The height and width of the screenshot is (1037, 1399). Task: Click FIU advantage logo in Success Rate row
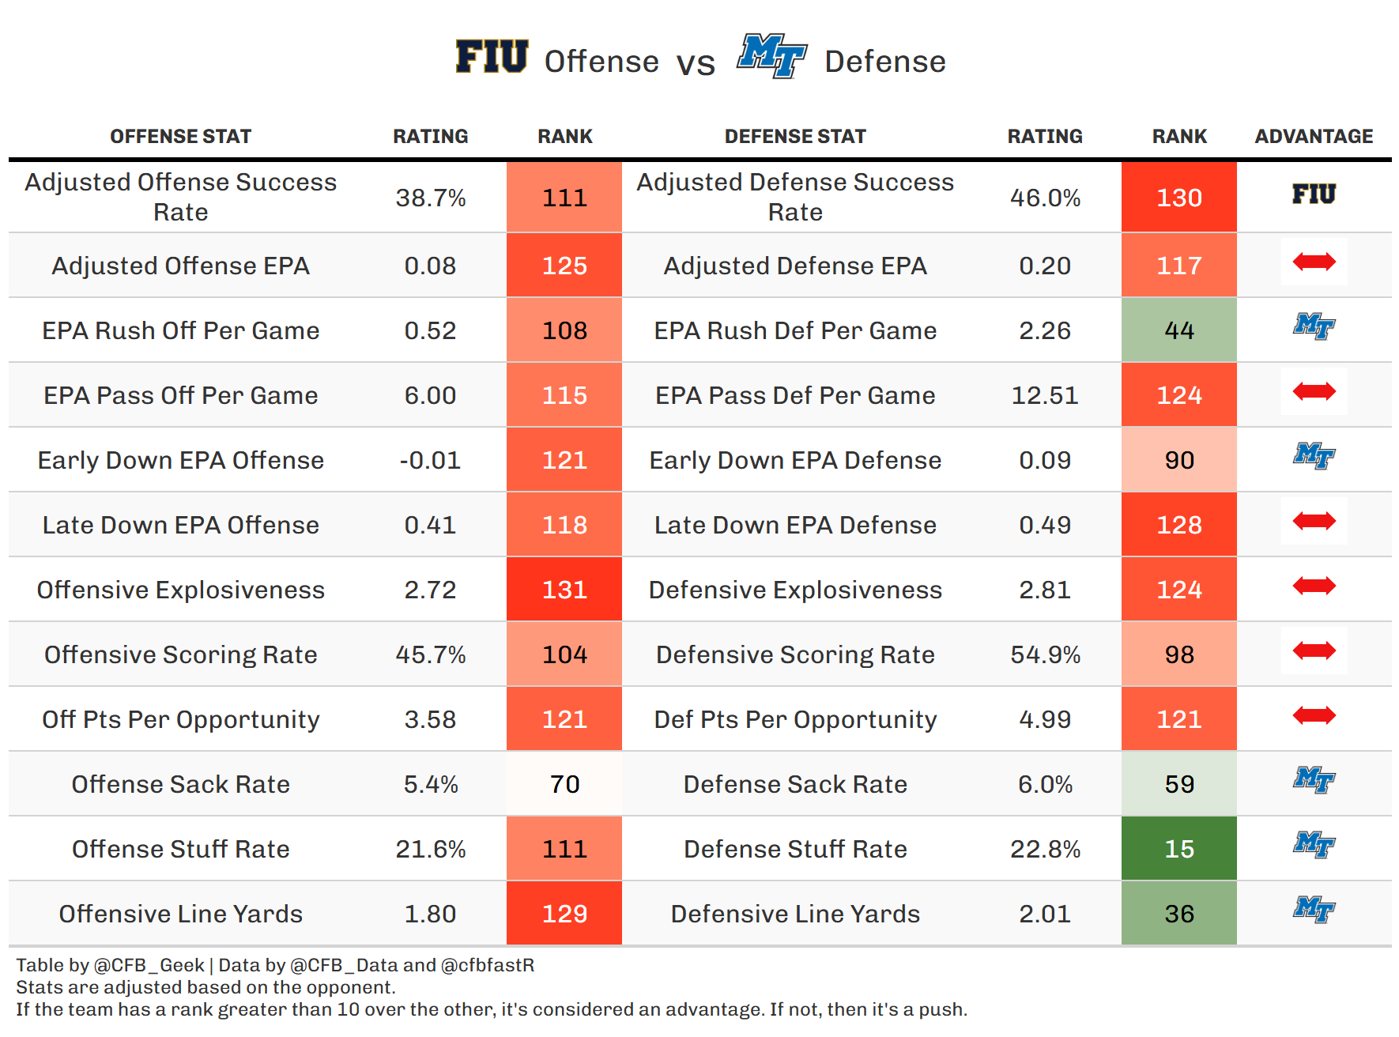[x=1314, y=194]
